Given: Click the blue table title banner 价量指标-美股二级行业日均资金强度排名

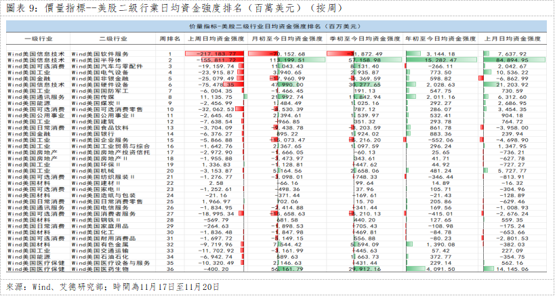Looking at the screenshot, I should [276, 26].
